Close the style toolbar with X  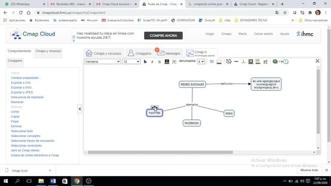click(317, 61)
